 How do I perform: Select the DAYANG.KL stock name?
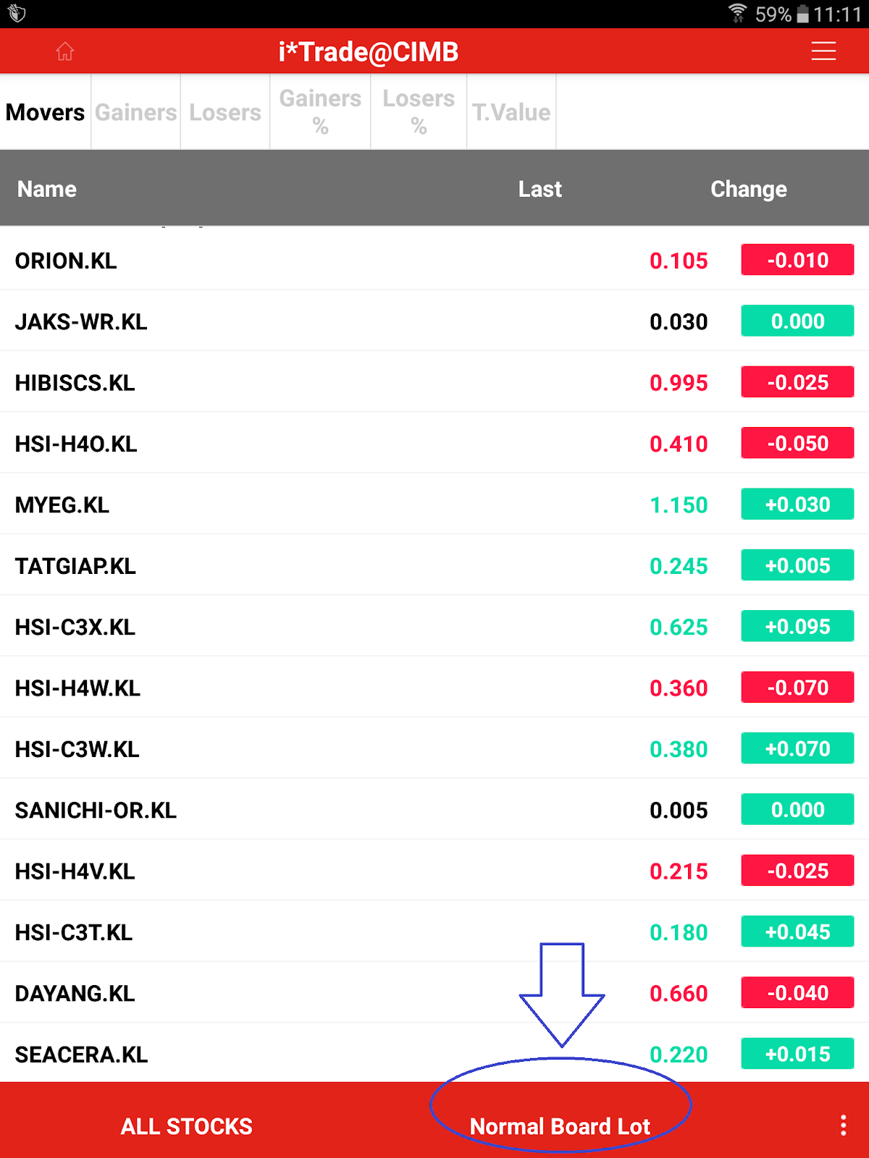pyautogui.click(x=75, y=993)
